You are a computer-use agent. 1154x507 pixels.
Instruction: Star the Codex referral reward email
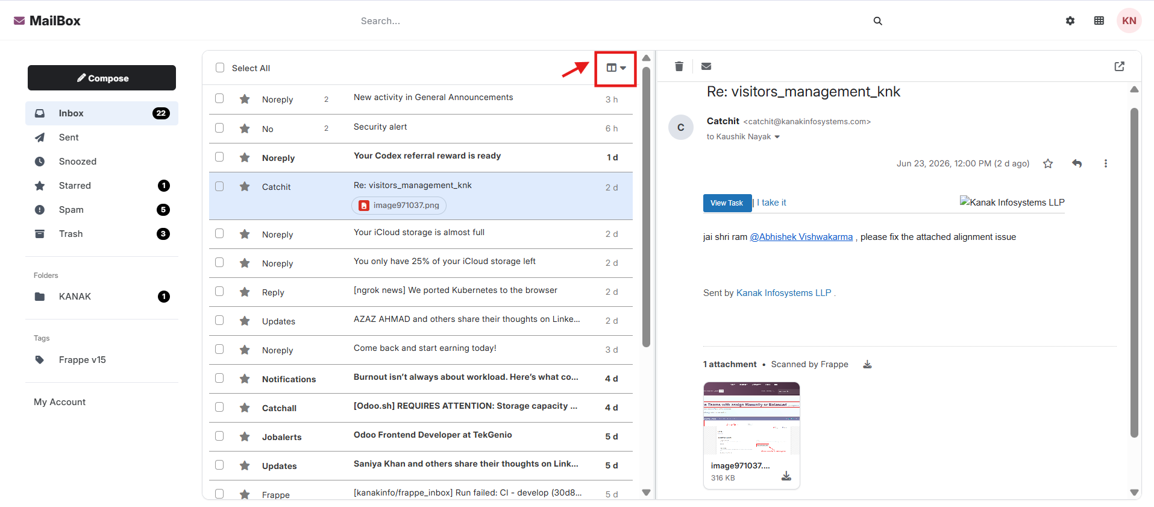tap(245, 157)
